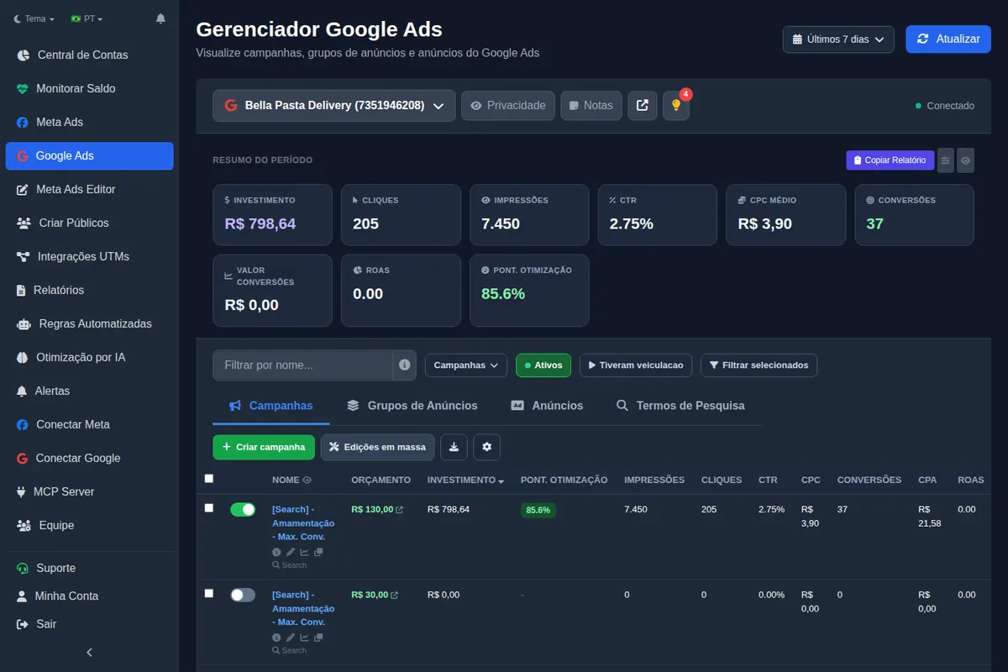This screenshot has height=672, width=1008.
Task: Open the Campanhas filter dropdown
Action: pos(465,365)
